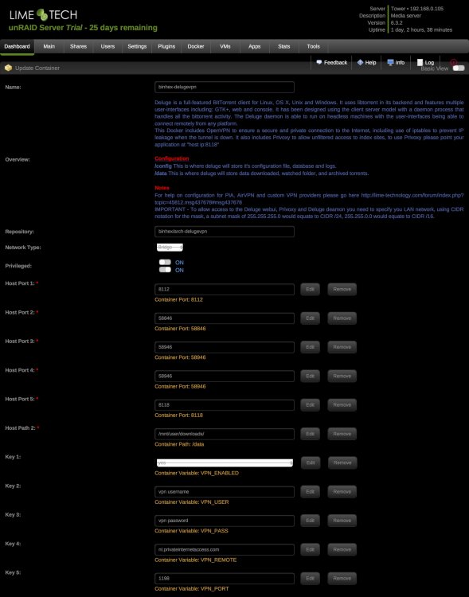Screen dimensions: 469x597
Task: Click the Log document icon
Action: [x=420, y=62]
